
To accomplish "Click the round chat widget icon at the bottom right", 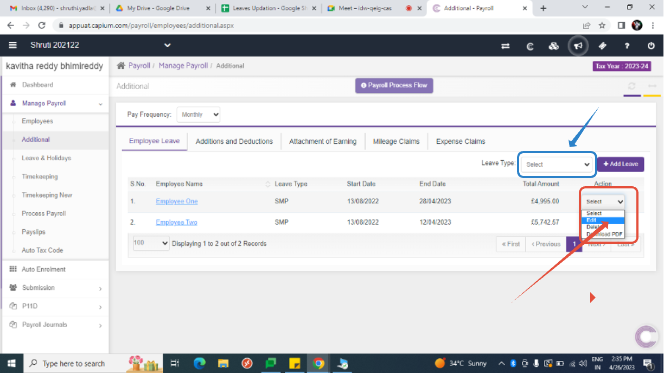I will point(646,337).
